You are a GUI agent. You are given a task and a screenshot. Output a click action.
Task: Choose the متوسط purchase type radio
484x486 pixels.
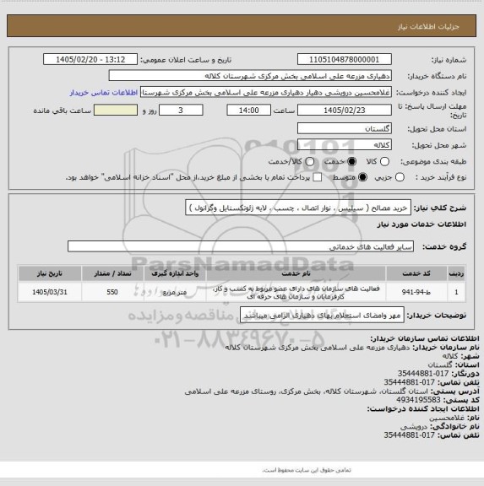[362, 177]
